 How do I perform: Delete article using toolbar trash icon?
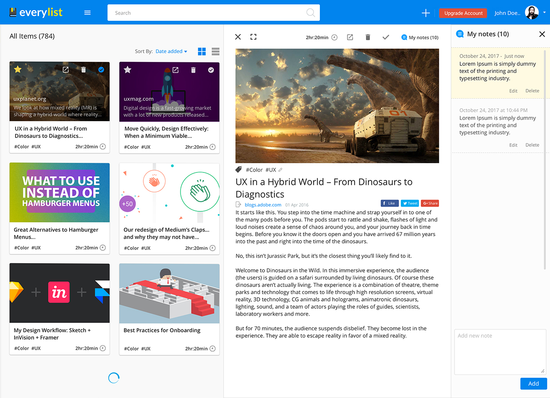click(368, 38)
